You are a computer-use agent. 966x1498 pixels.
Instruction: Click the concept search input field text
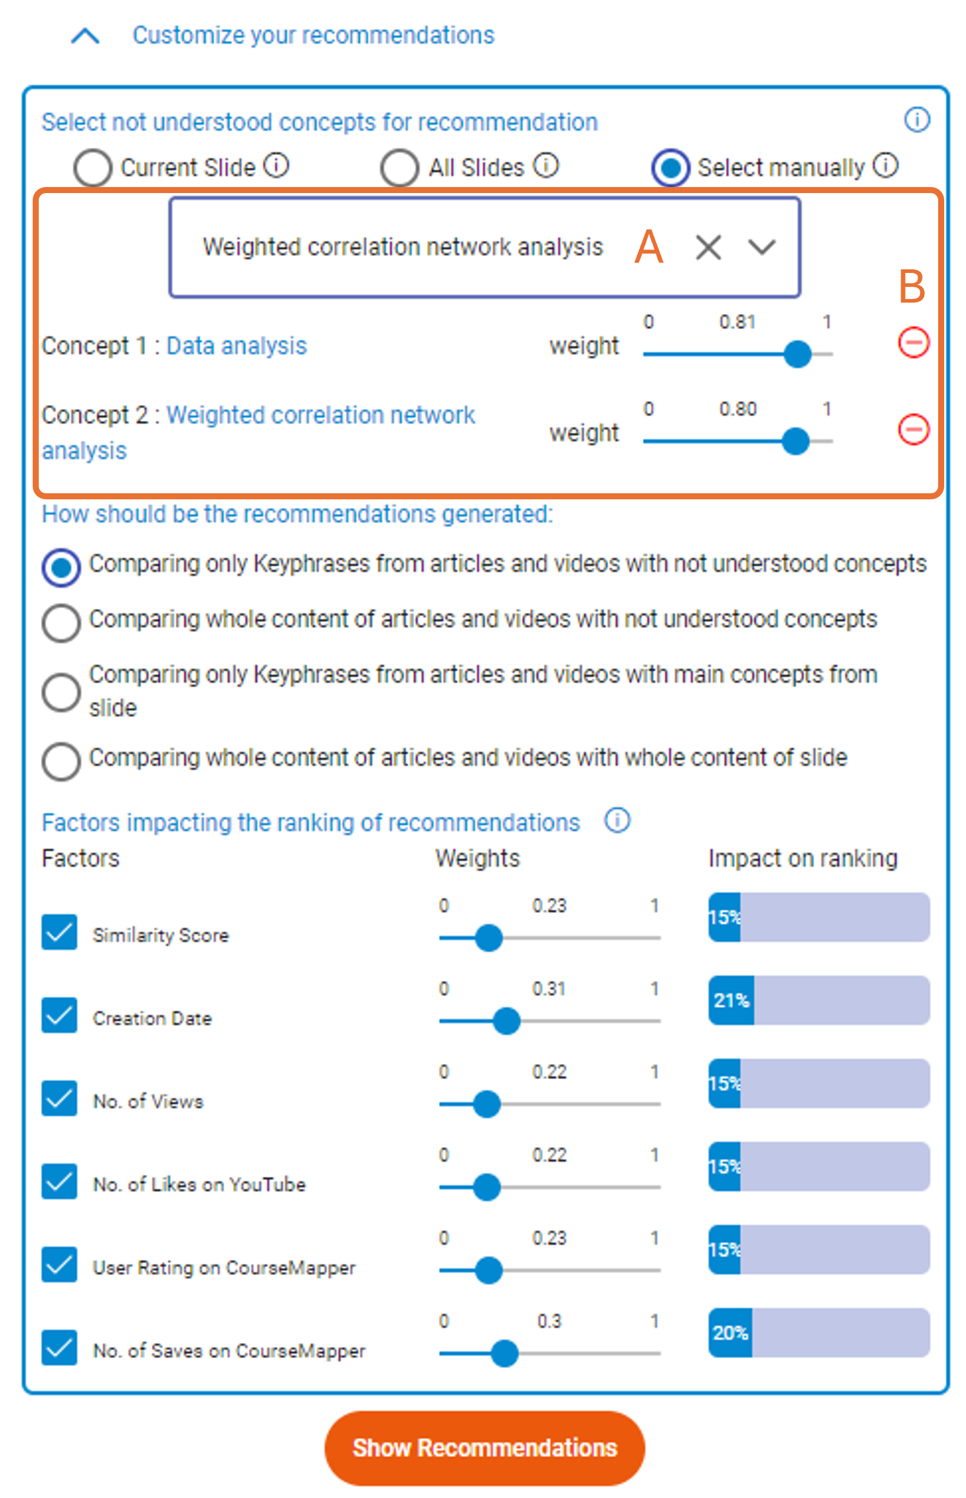point(402,247)
